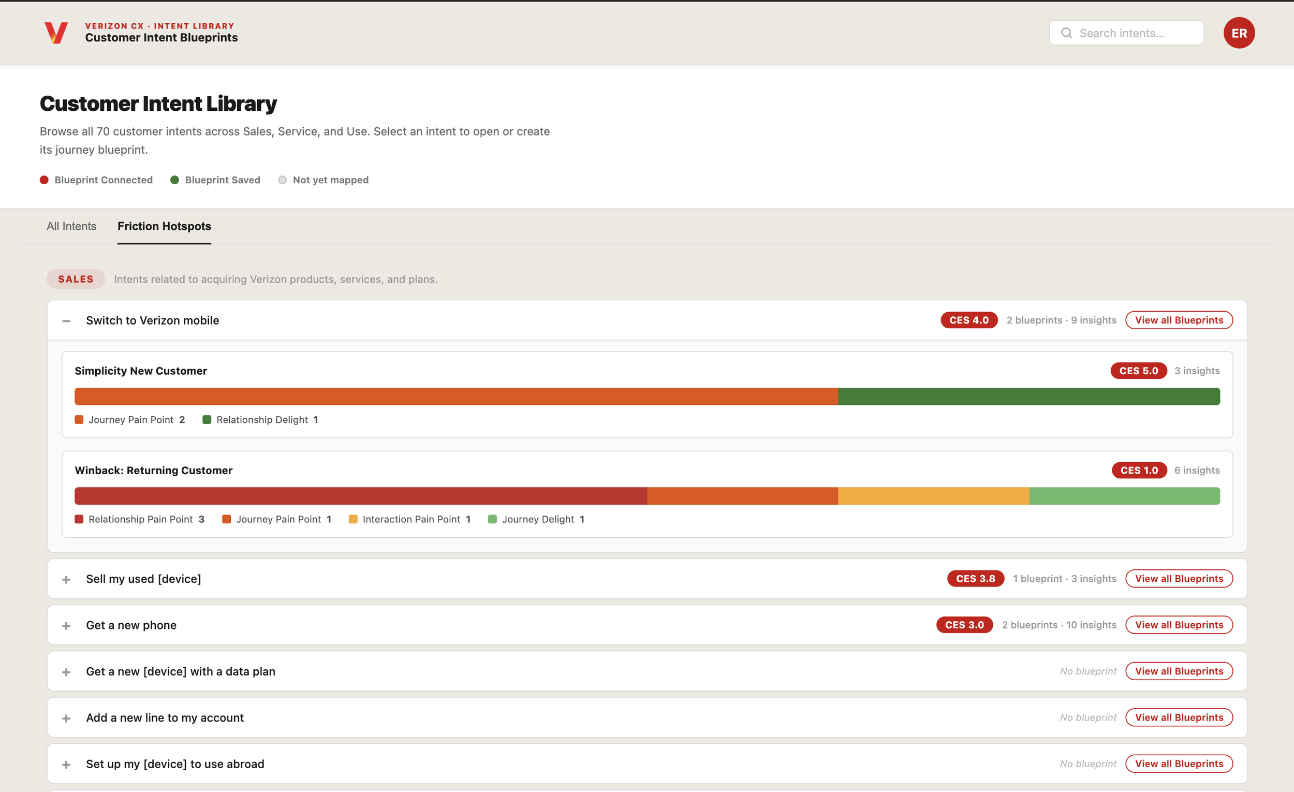
Task: Click the red Relationship Pain Point bar segment in Winback
Action: click(x=361, y=496)
